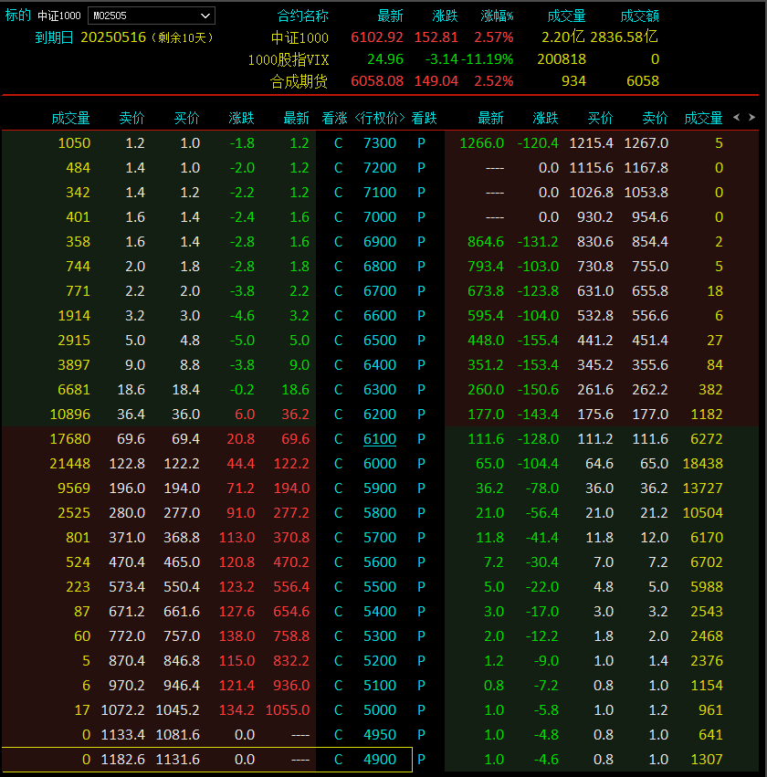
Task: Click the leftmost 成交量 column header
Action: click(x=70, y=118)
